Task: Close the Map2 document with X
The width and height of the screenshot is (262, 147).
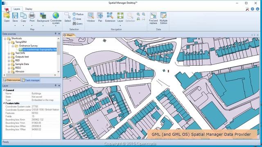Action: [257, 35]
